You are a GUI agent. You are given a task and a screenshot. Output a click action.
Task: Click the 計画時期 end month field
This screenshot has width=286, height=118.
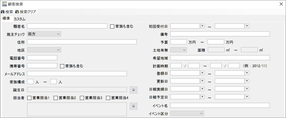234,65
